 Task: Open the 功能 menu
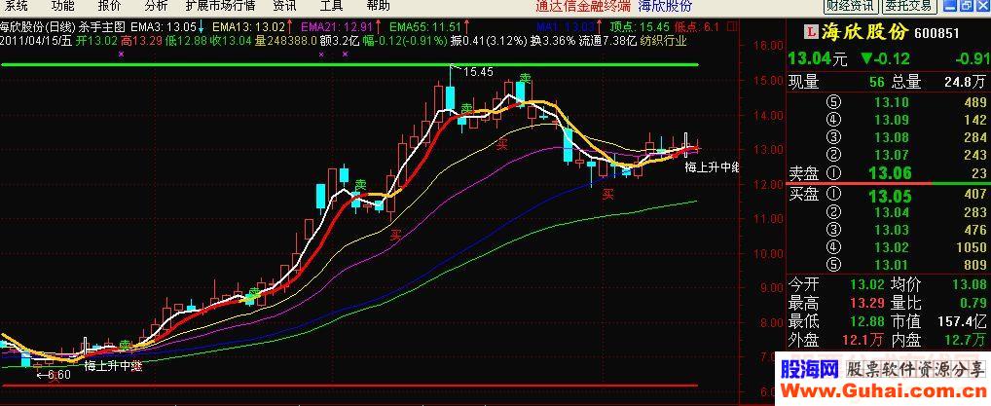pos(62,6)
